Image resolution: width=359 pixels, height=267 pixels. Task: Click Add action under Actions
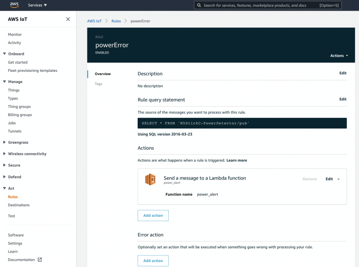tap(153, 216)
